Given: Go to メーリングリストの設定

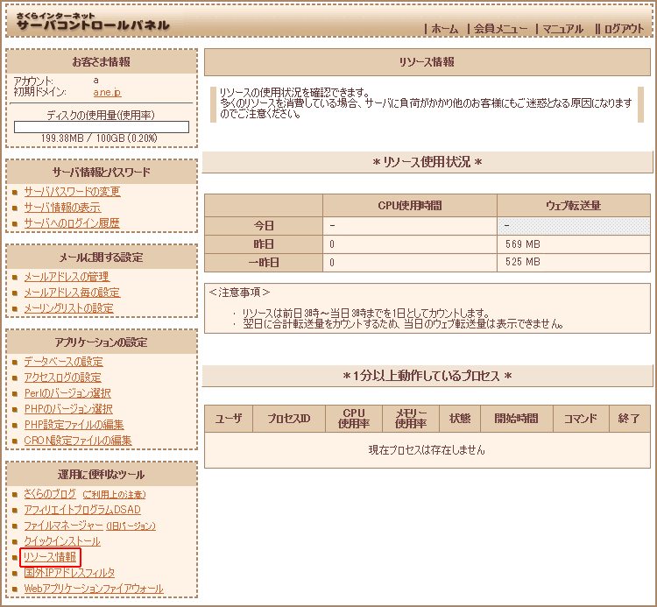Looking at the screenshot, I should tap(68, 308).
